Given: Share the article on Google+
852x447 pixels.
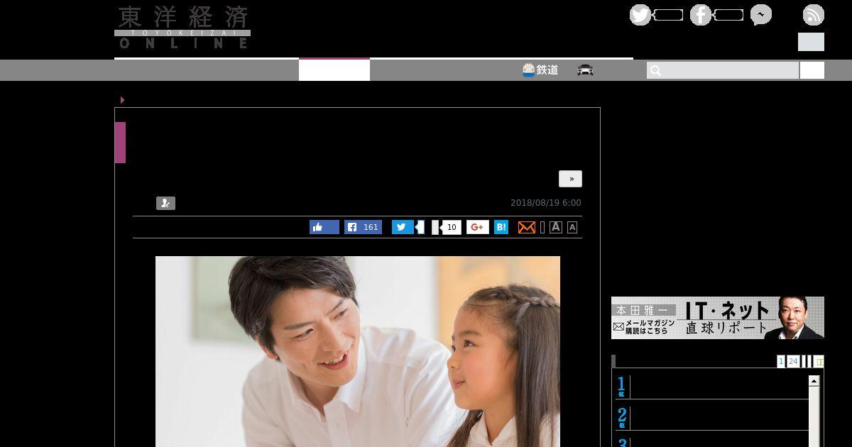Looking at the screenshot, I should click(478, 227).
